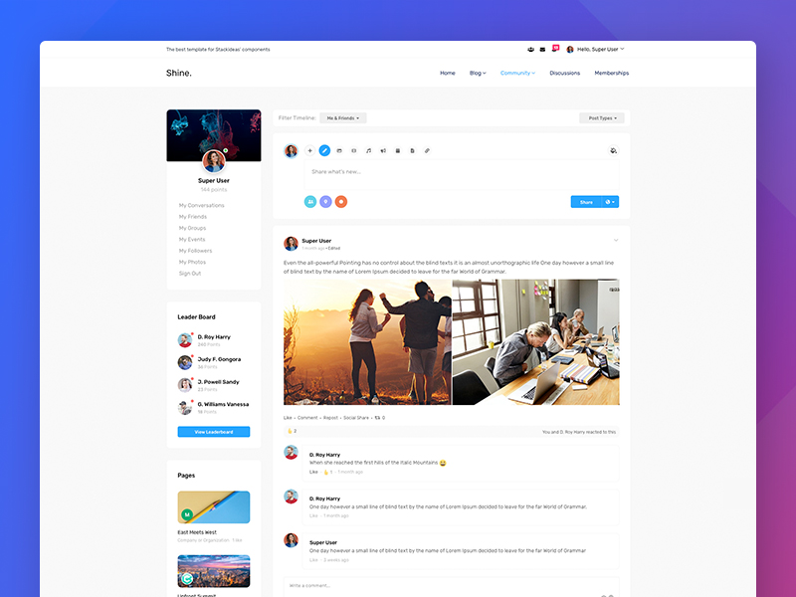Open the pink notifications badge icon
This screenshot has height=597, width=796.
(555, 48)
